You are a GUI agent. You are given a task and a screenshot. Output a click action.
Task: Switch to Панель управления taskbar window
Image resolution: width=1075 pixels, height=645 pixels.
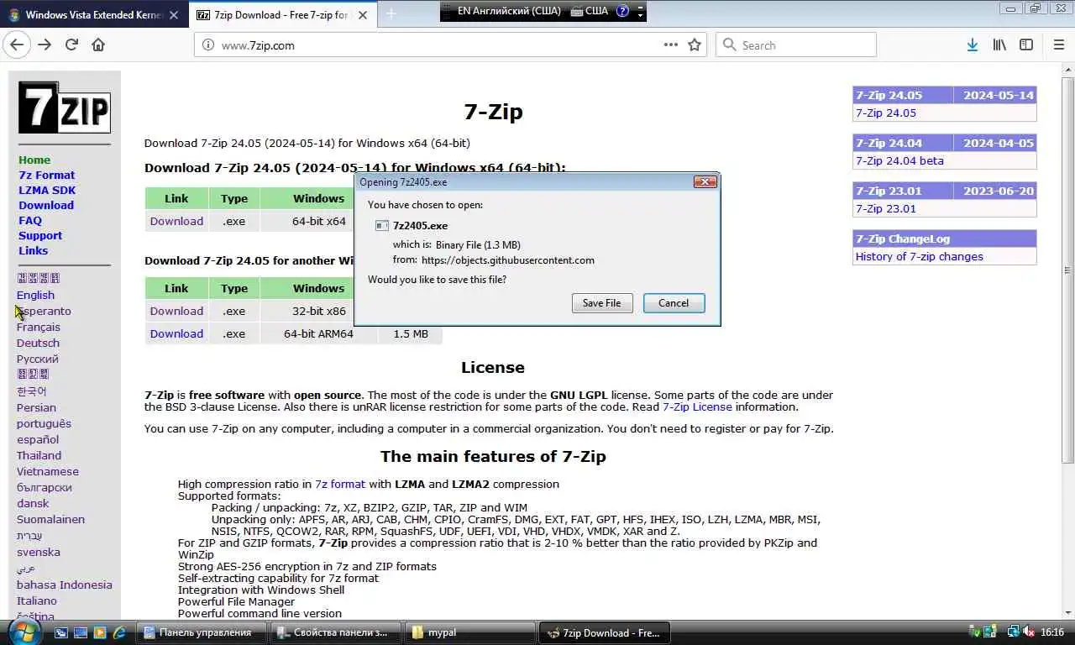(201, 632)
